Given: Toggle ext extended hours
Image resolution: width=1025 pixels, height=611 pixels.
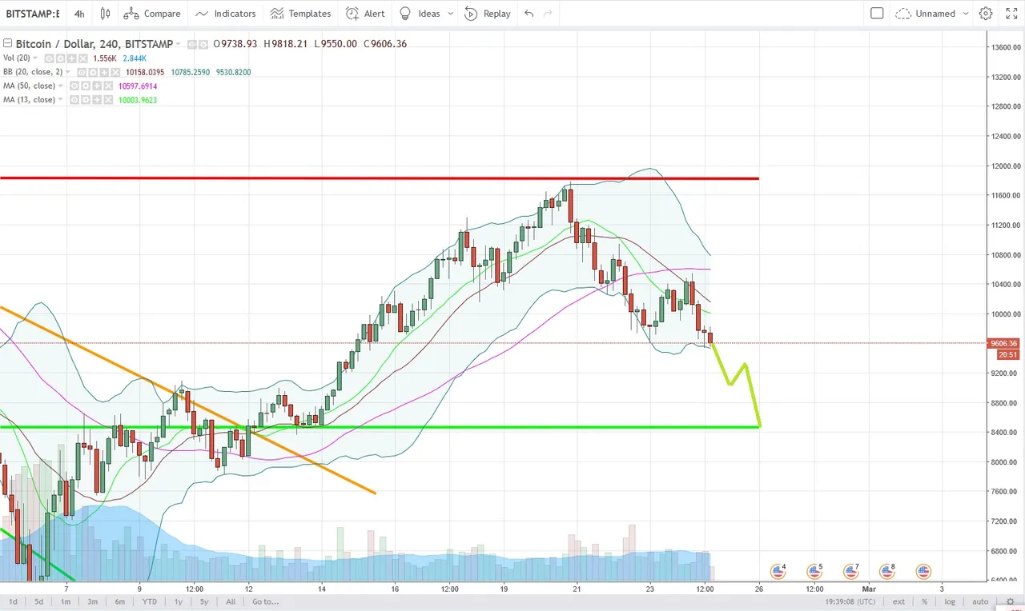Looking at the screenshot, I should [899, 601].
